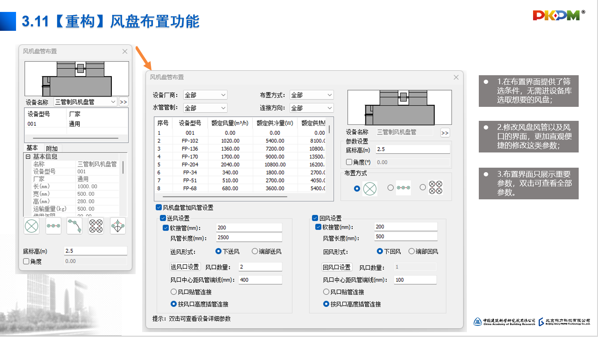Select linear placement icon in left dialog
The image size is (598, 337).
[x=53, y=226]
